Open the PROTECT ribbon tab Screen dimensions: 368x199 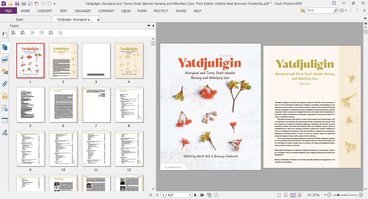[161, 11]
